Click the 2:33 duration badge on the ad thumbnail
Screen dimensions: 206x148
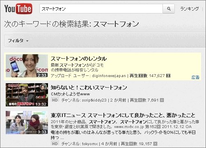click(42, 75)
